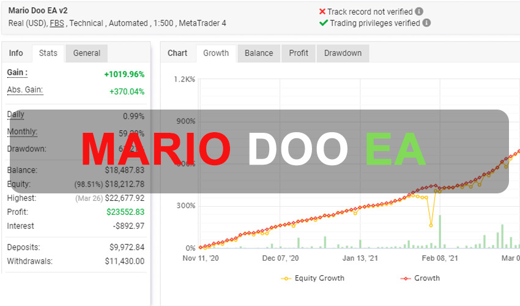Click the $9,972.84 deposits value
This screenshot has width=520, height=306.
[x=127, y=247]
